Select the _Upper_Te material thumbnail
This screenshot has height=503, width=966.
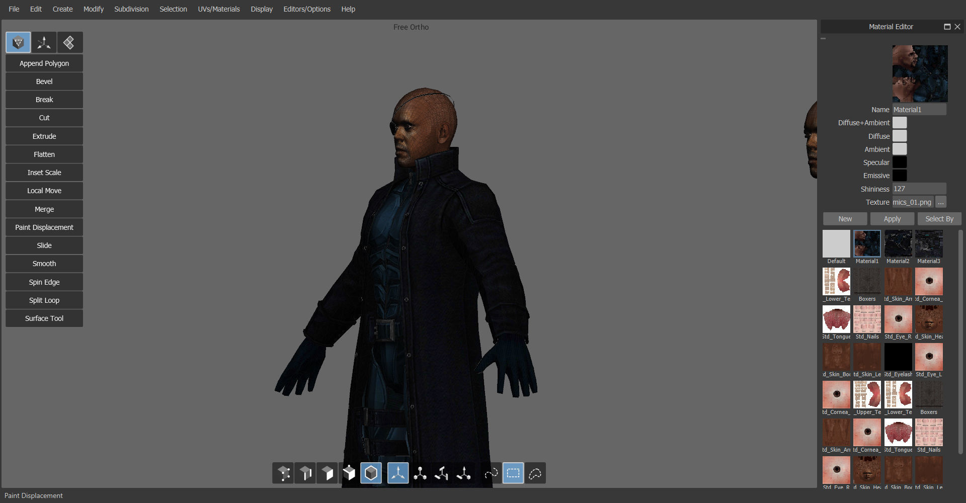867,395
